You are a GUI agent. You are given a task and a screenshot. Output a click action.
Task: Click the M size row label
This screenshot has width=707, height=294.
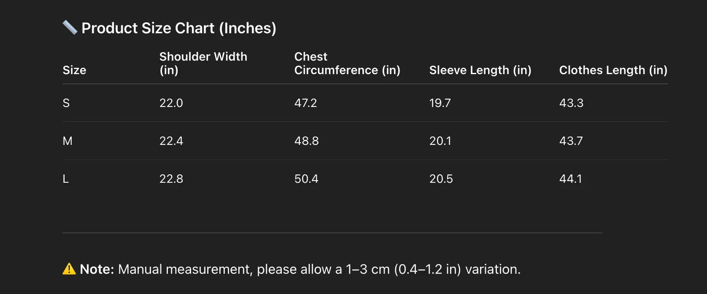(x=68, y=141)
